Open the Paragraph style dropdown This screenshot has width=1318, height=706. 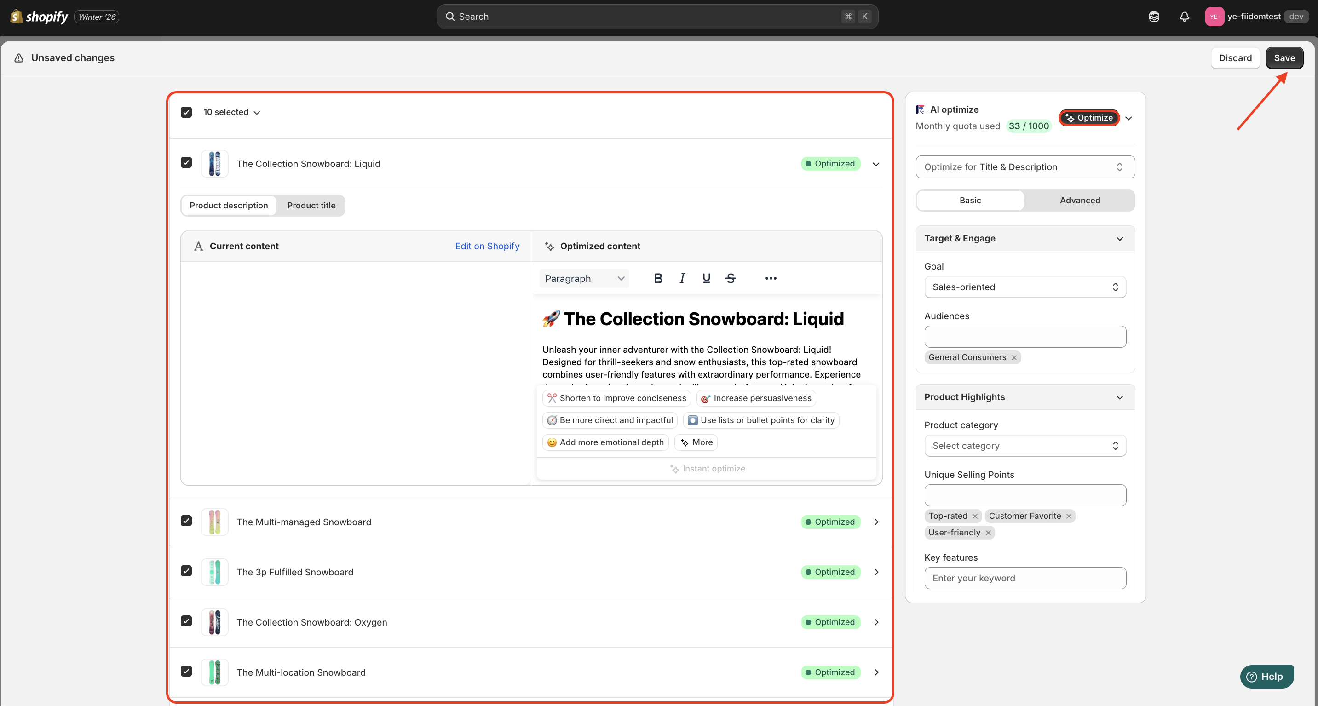click(x=584, y=278)
